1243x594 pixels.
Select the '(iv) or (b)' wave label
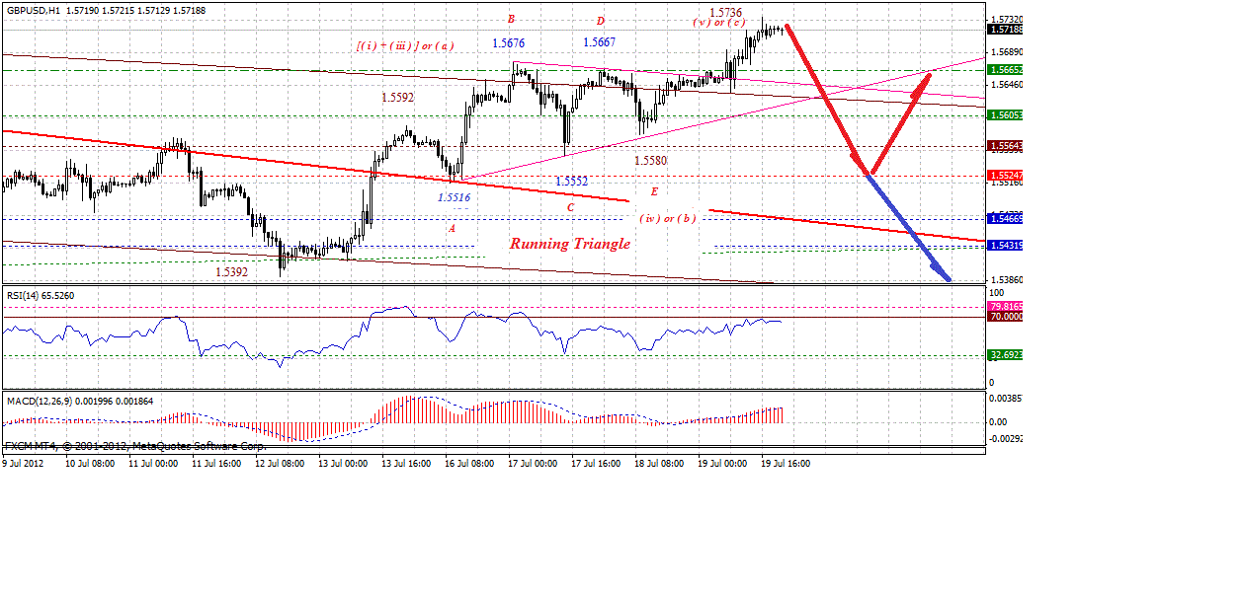click(x=667, y=218)
